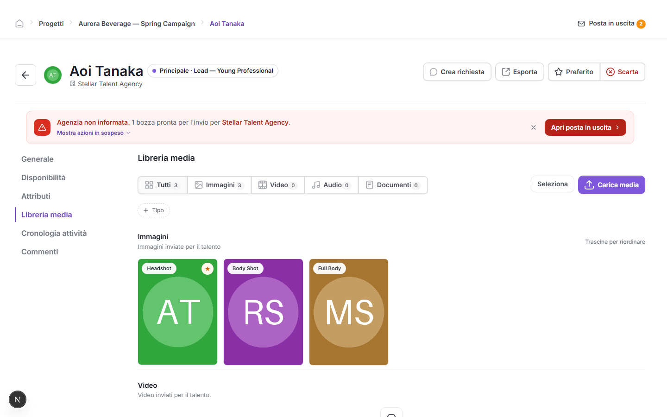Open Progetti breadcrumb link
Viewport: 667px width, 417px height.
(51, 24)
